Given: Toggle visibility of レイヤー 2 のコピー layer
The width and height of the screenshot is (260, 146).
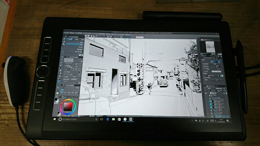Looking at the screenshot, I should [x=206, y=99].
